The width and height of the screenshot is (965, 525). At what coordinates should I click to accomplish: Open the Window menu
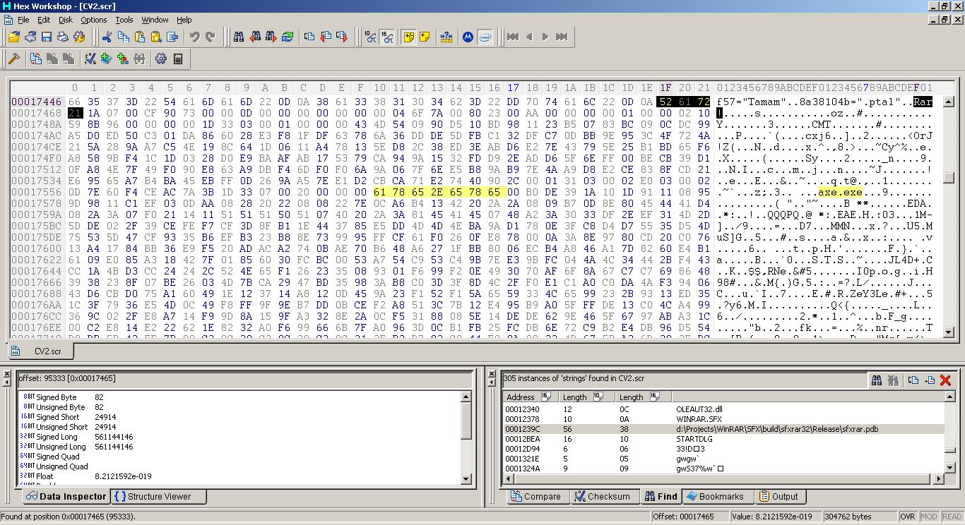[155, 20]
